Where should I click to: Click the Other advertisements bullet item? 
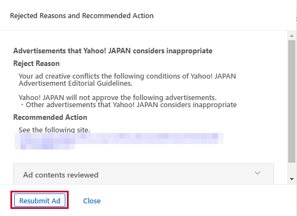(128, 104)
